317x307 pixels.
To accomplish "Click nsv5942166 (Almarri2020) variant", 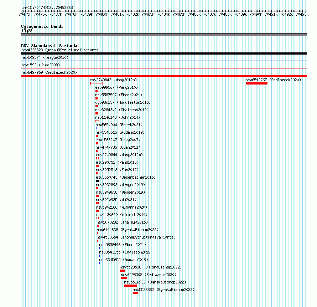I will pyautogui.click(x=121, y=207).
